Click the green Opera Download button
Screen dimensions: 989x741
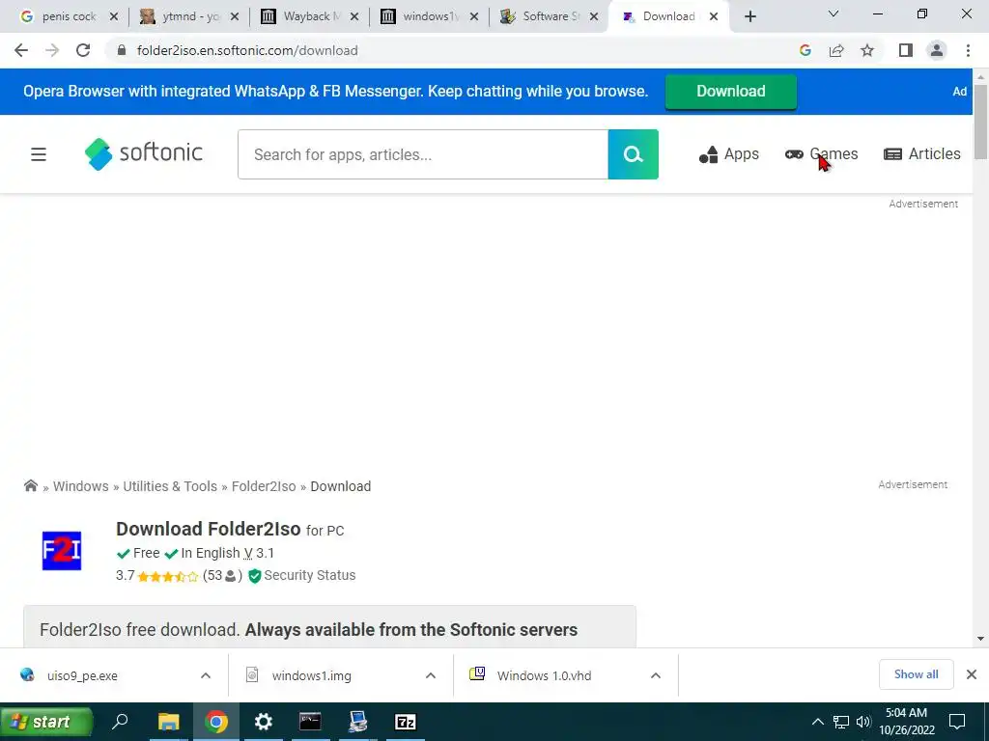(731, 92)
